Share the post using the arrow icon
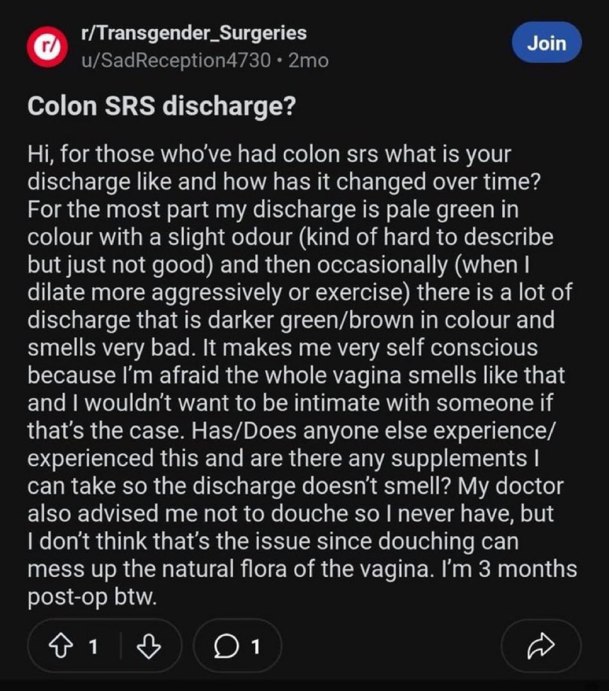This screenshot has height=691, width=609. [x=541, y=646]
